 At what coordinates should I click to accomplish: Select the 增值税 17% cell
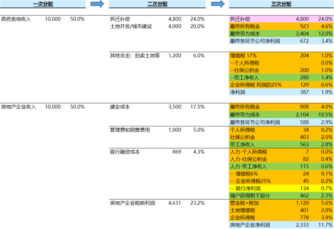pyautogui.click(x=243, y=56)
